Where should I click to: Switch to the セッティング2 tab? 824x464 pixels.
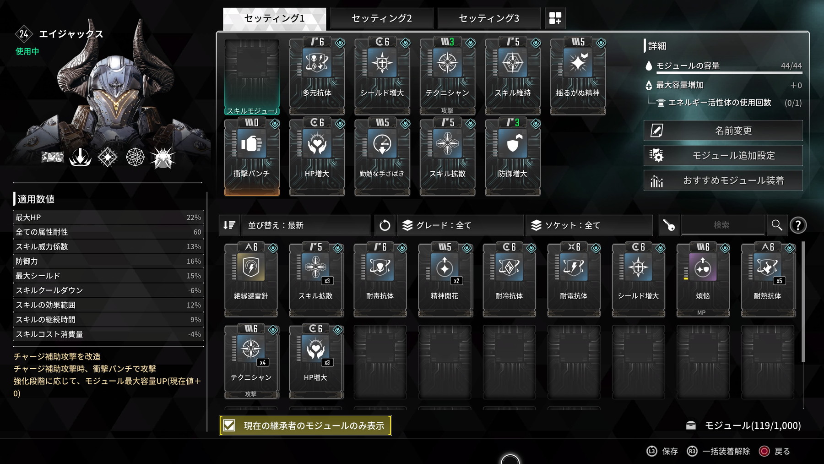pyautogui.click(x=382, y=18)
